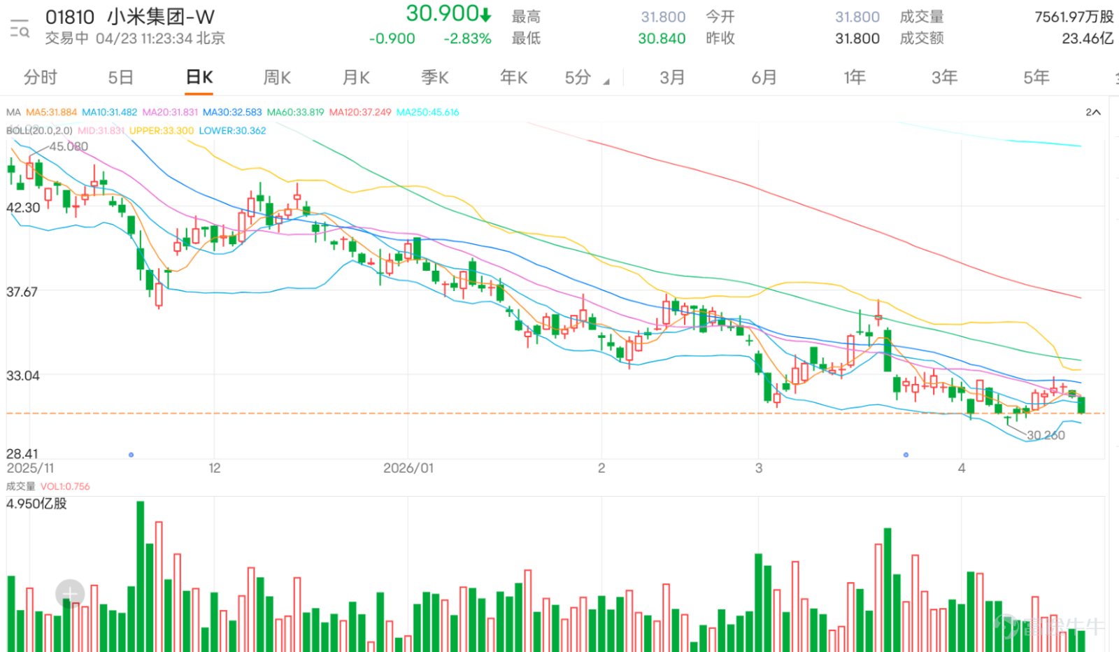This screenshot has height=652, width=1119.
Task: Click the price change -0.900
Action: [x=392, y=38]
